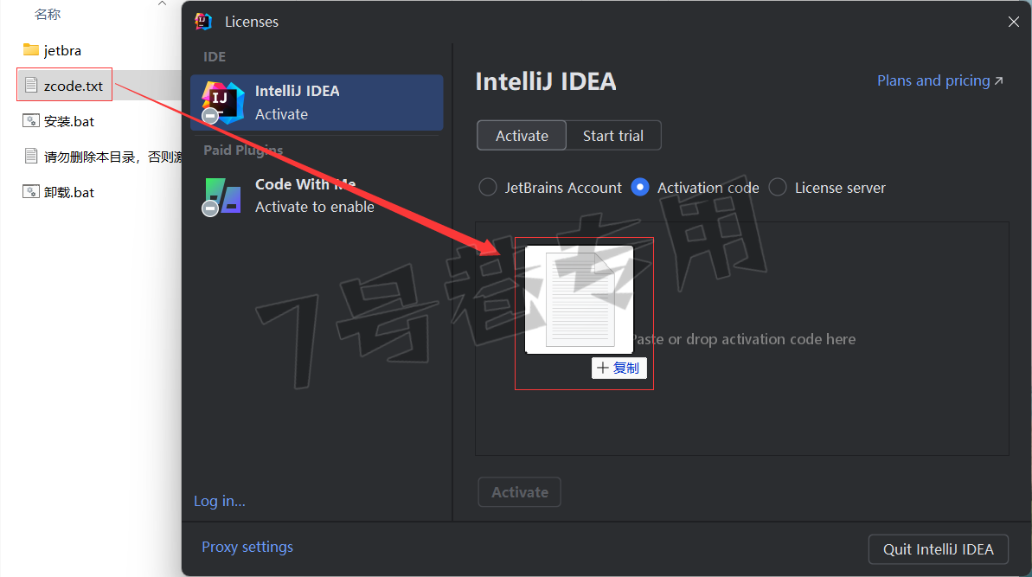This screenshot has height=577, width=1032.
Task: Click the zcode.txt file icon
Action: (x=31, y=86)
